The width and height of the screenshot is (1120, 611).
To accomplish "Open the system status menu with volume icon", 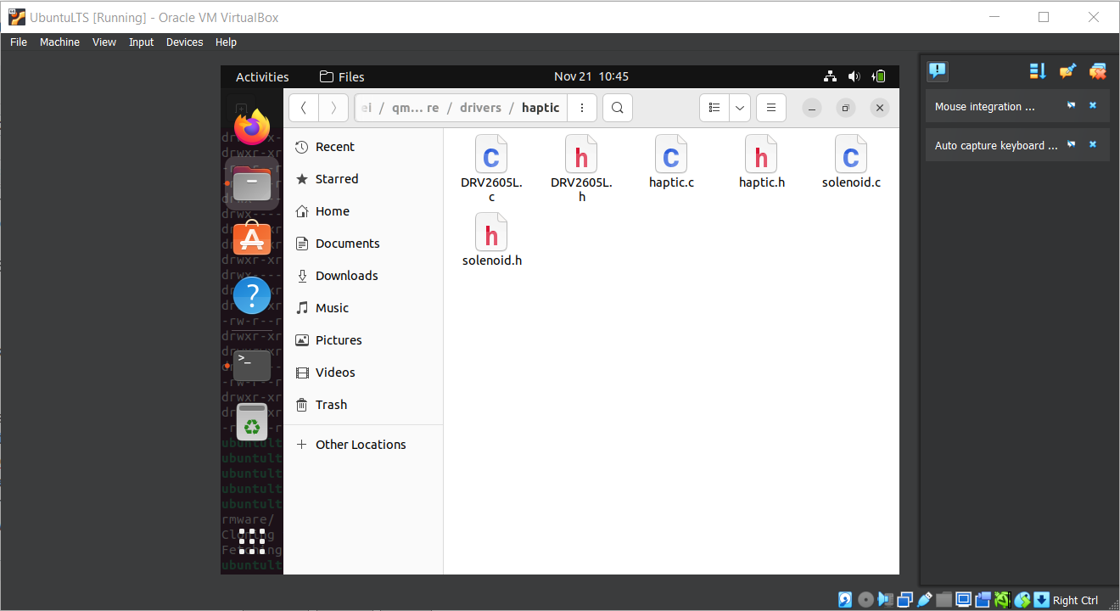I will click(x=854, y=76).
